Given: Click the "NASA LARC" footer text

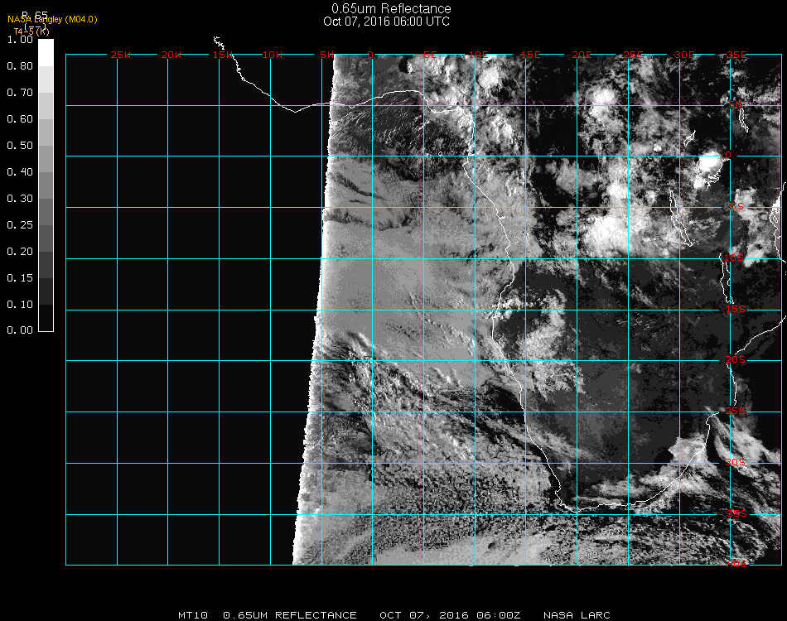Looking at the screenshot, I should [577, 615].
